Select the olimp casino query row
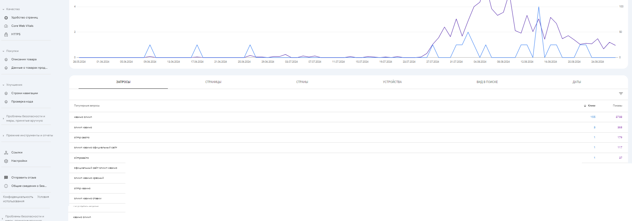The width and height of the screenshot is (632, 221). pyautogui.click(x=348, y=138)
